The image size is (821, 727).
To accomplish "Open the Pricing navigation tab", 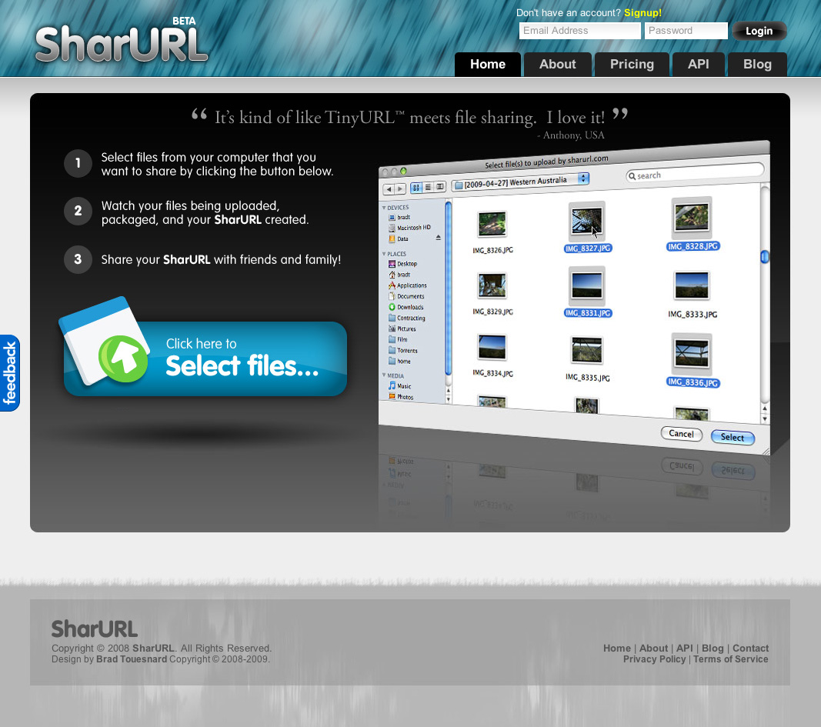I will (x=632, y=65).
